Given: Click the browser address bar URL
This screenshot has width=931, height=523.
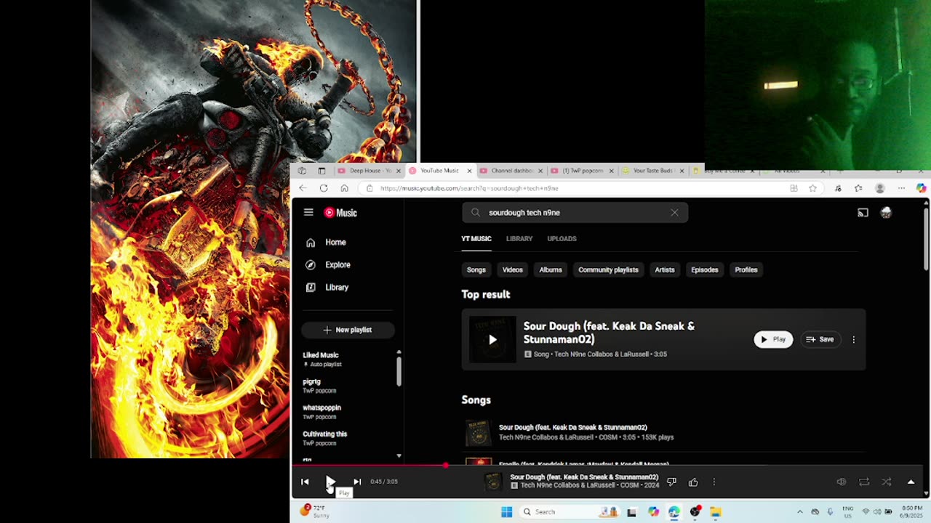Looking at the screenshot, I should click(469, 188).
